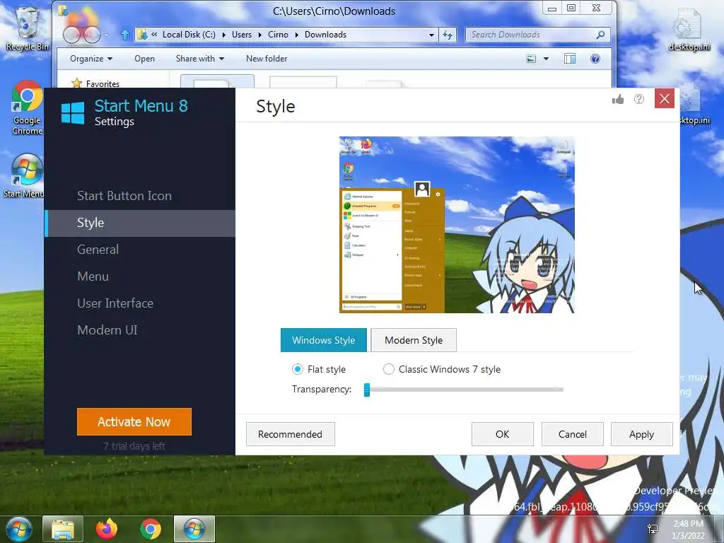Select the Google Chrome desktop shortcut
Viewport: 724px width, 543px height.
point(27,107)
